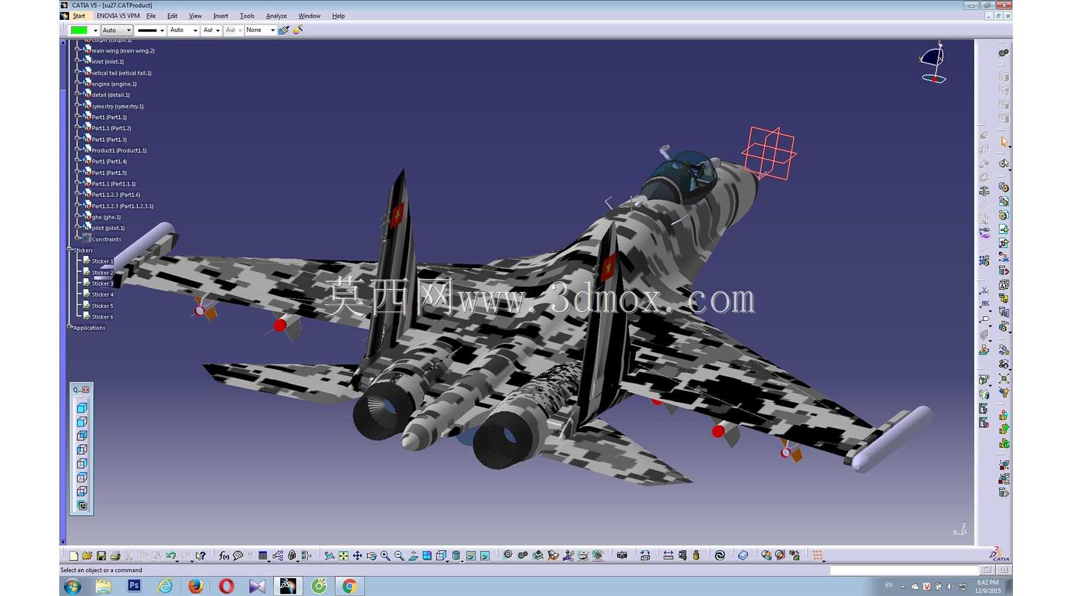Click the power input command field
Image resolution: width=1078 pixels, height=596 pixels.
[x=904, y=570]
